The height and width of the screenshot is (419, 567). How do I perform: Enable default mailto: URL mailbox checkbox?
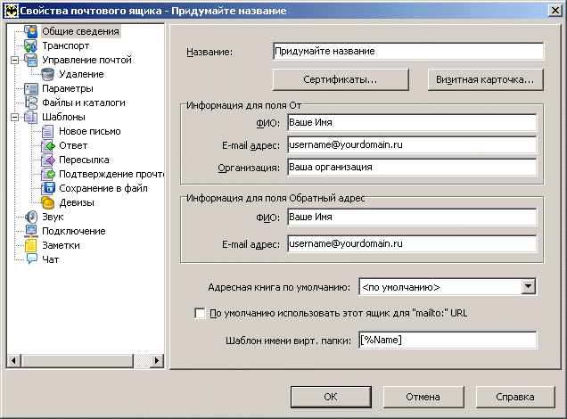(x=200, y=313)
